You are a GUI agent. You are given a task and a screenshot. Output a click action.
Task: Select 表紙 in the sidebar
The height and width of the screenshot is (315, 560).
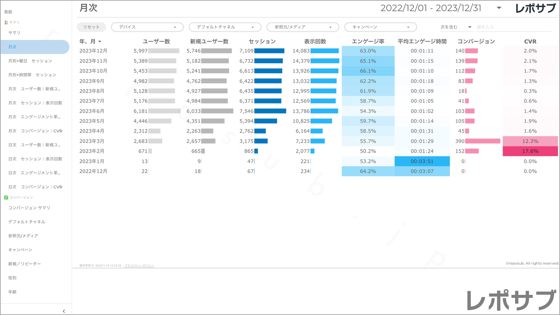(x=9, y=12)
